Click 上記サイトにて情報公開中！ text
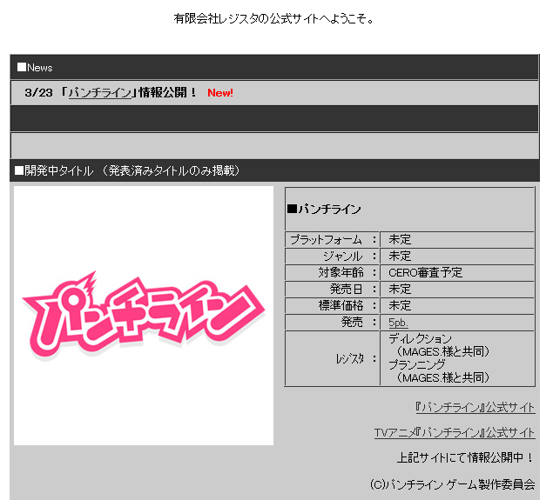553x500 pixels. coord(466,457)
